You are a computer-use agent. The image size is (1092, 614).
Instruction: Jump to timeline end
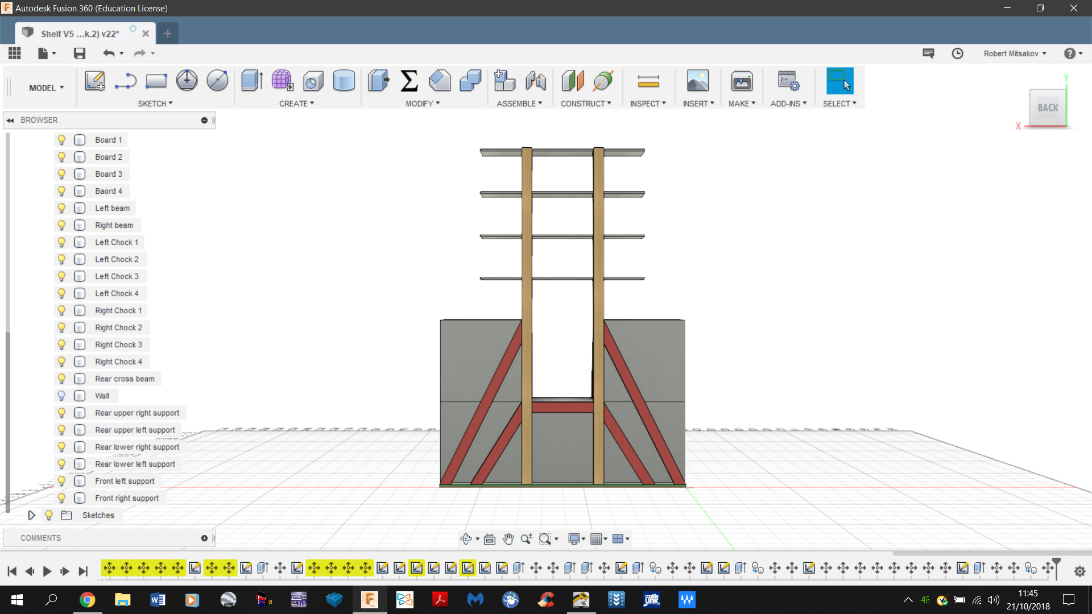(83, 571)
